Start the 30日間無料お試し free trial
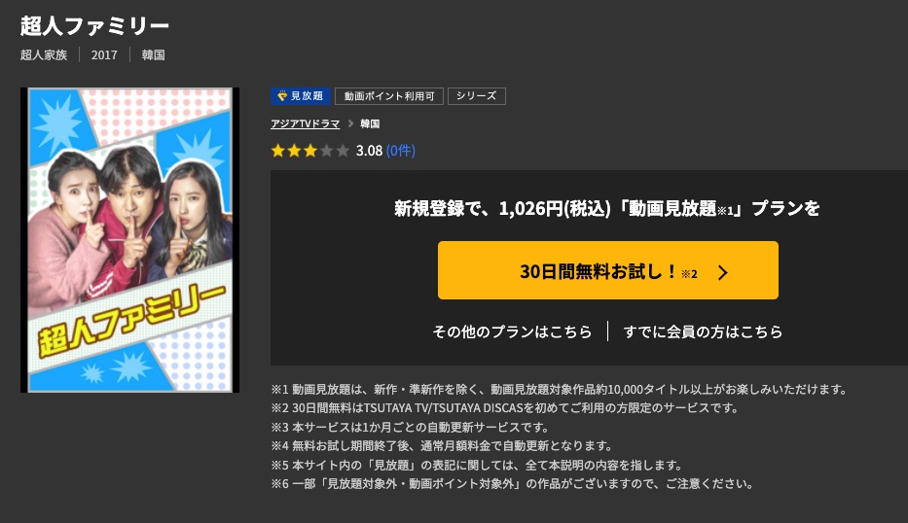 click(x=608, y=270)
